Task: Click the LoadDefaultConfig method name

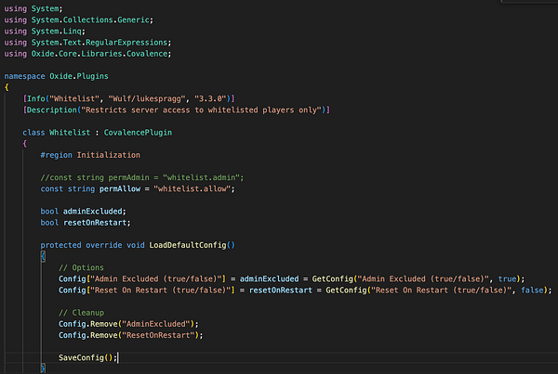Action: 188,245
